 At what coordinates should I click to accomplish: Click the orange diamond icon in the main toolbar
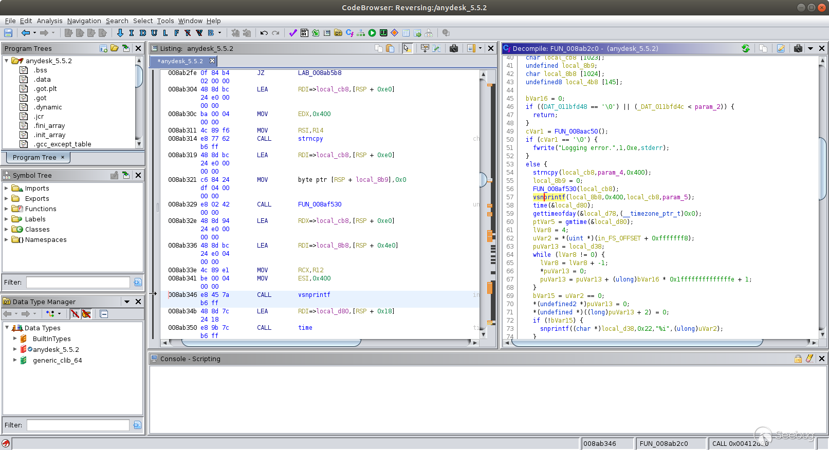point(395,33)
